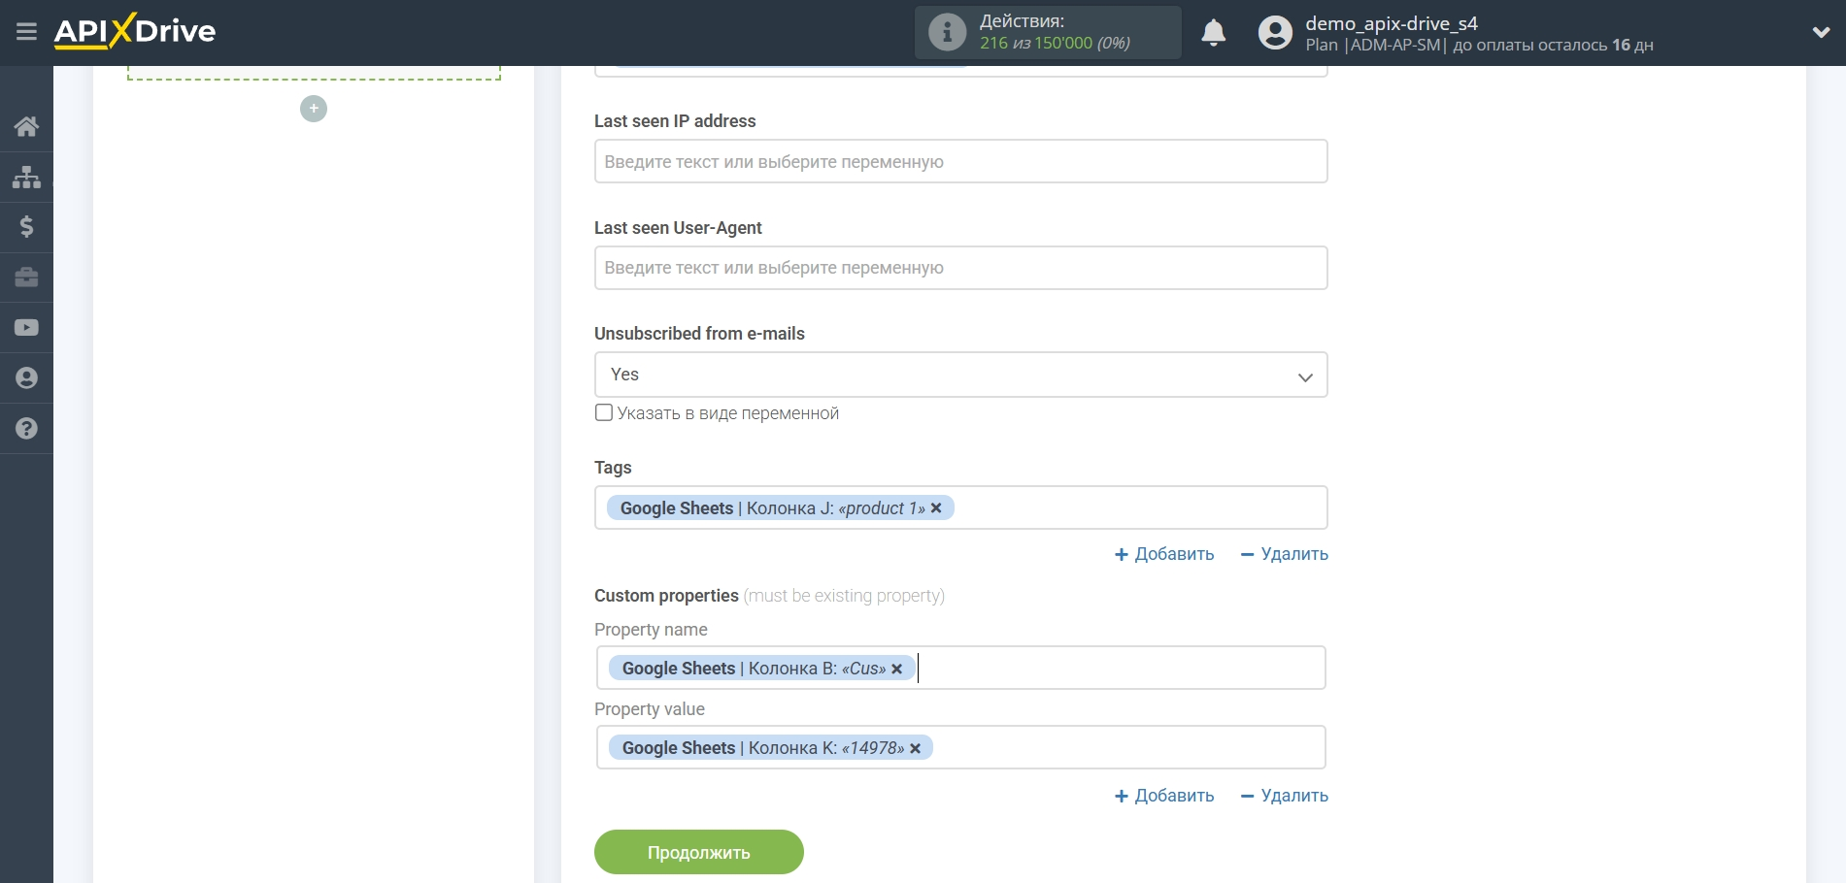Click the Last seen IP address field

tap(960, 161)
